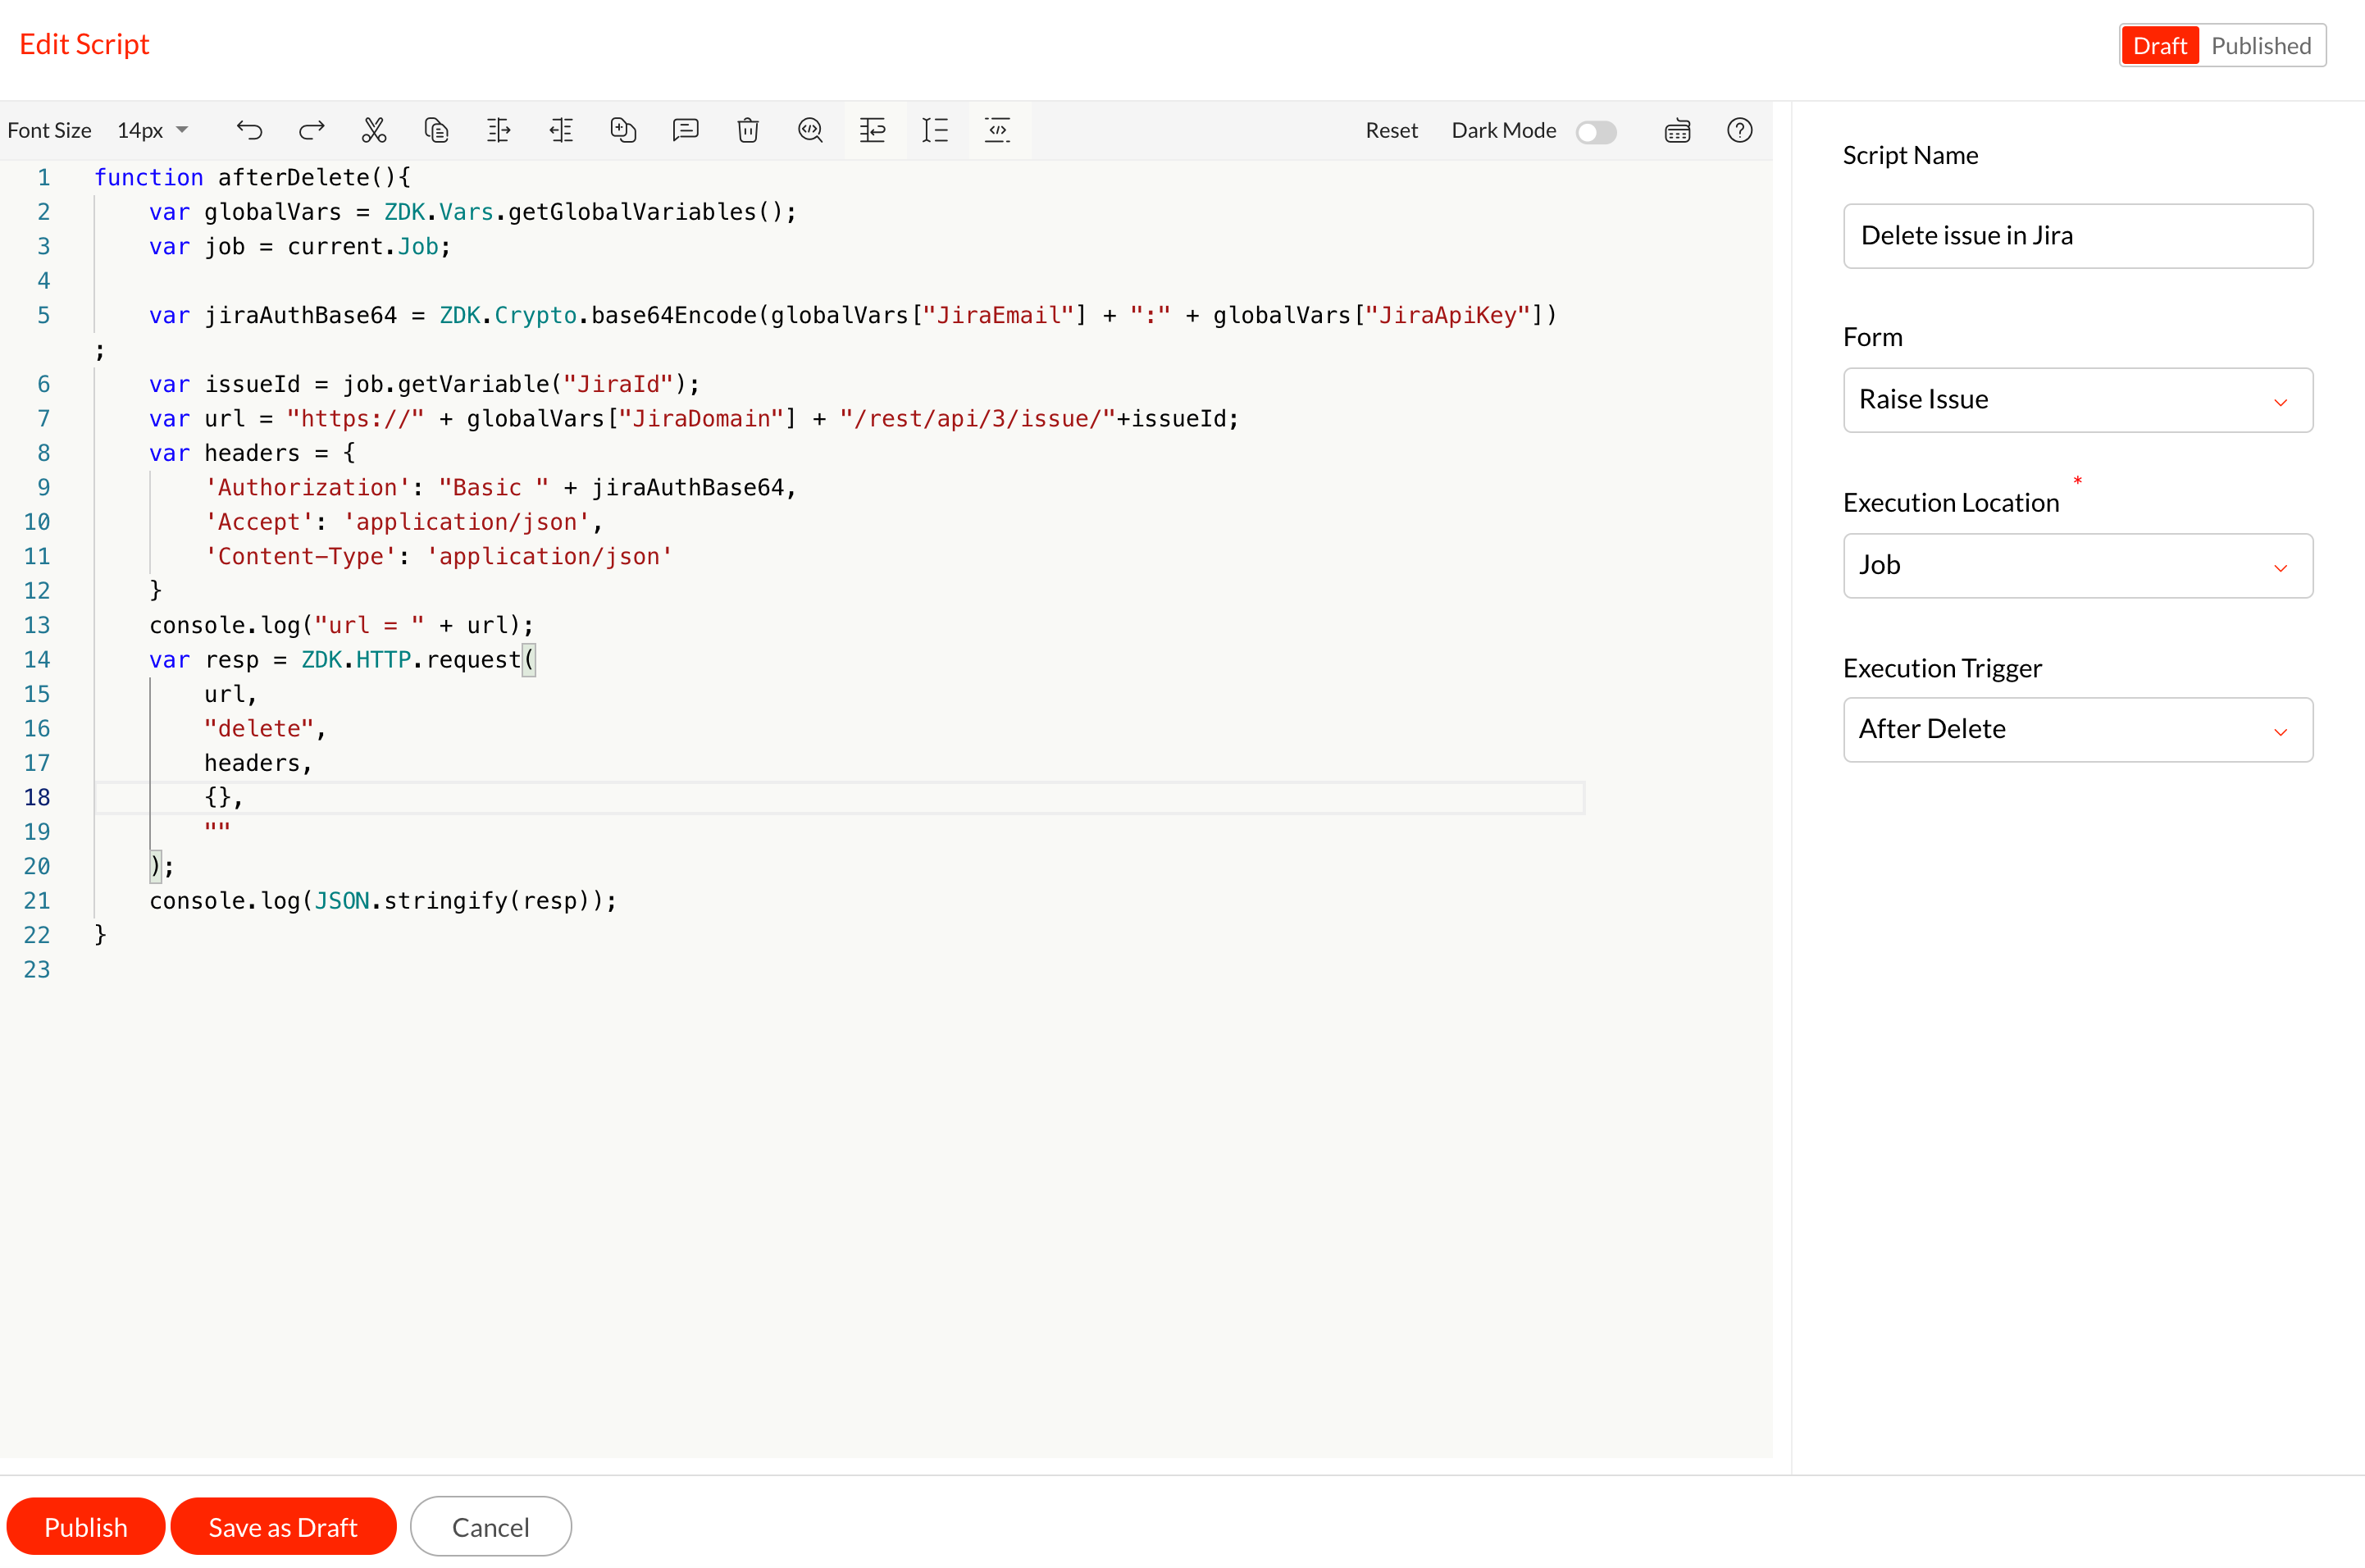Open Execution Trigger dropdown After Delete
The image size is (2365, 1568).
(x=2078, y=730)
